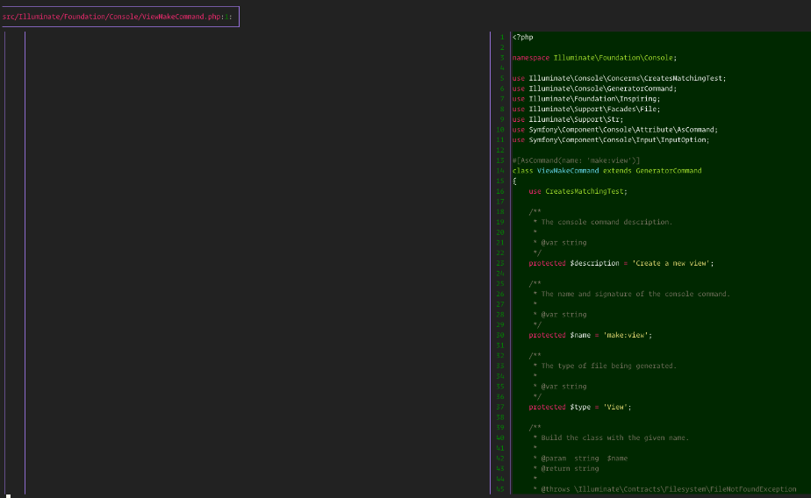Viewport: 811px width, 498px height.
Task: Click the ViewMakeCommand class name
Action: 568,171
